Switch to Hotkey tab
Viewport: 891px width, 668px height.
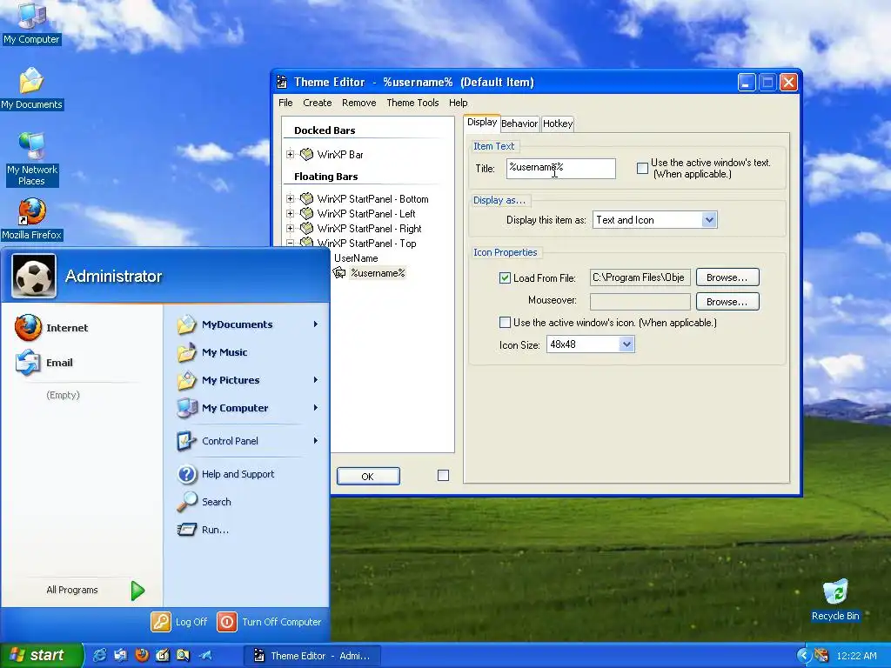coord(558,124)
